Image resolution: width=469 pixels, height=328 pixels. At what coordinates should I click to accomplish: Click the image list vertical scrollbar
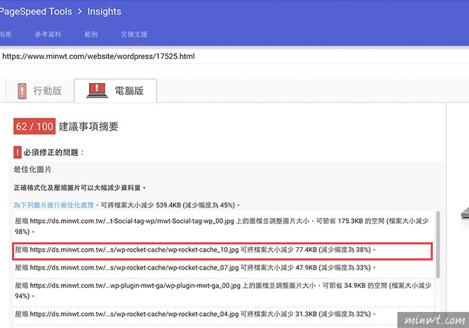[438, 244]
